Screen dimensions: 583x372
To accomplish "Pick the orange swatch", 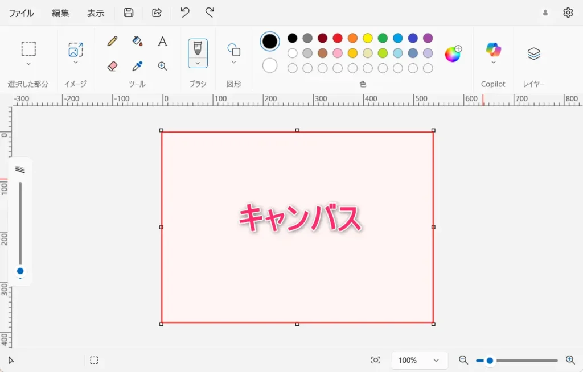I will [352, 38].
